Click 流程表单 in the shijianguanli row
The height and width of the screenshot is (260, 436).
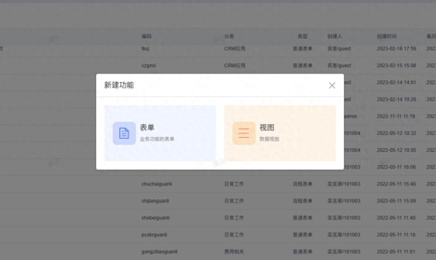pos(303,201)
